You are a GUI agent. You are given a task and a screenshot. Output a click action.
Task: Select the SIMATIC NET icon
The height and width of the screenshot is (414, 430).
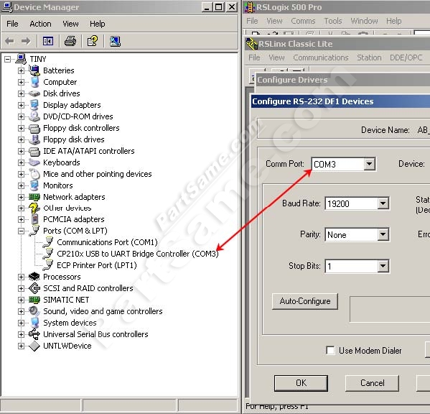[x=34, y=300]
